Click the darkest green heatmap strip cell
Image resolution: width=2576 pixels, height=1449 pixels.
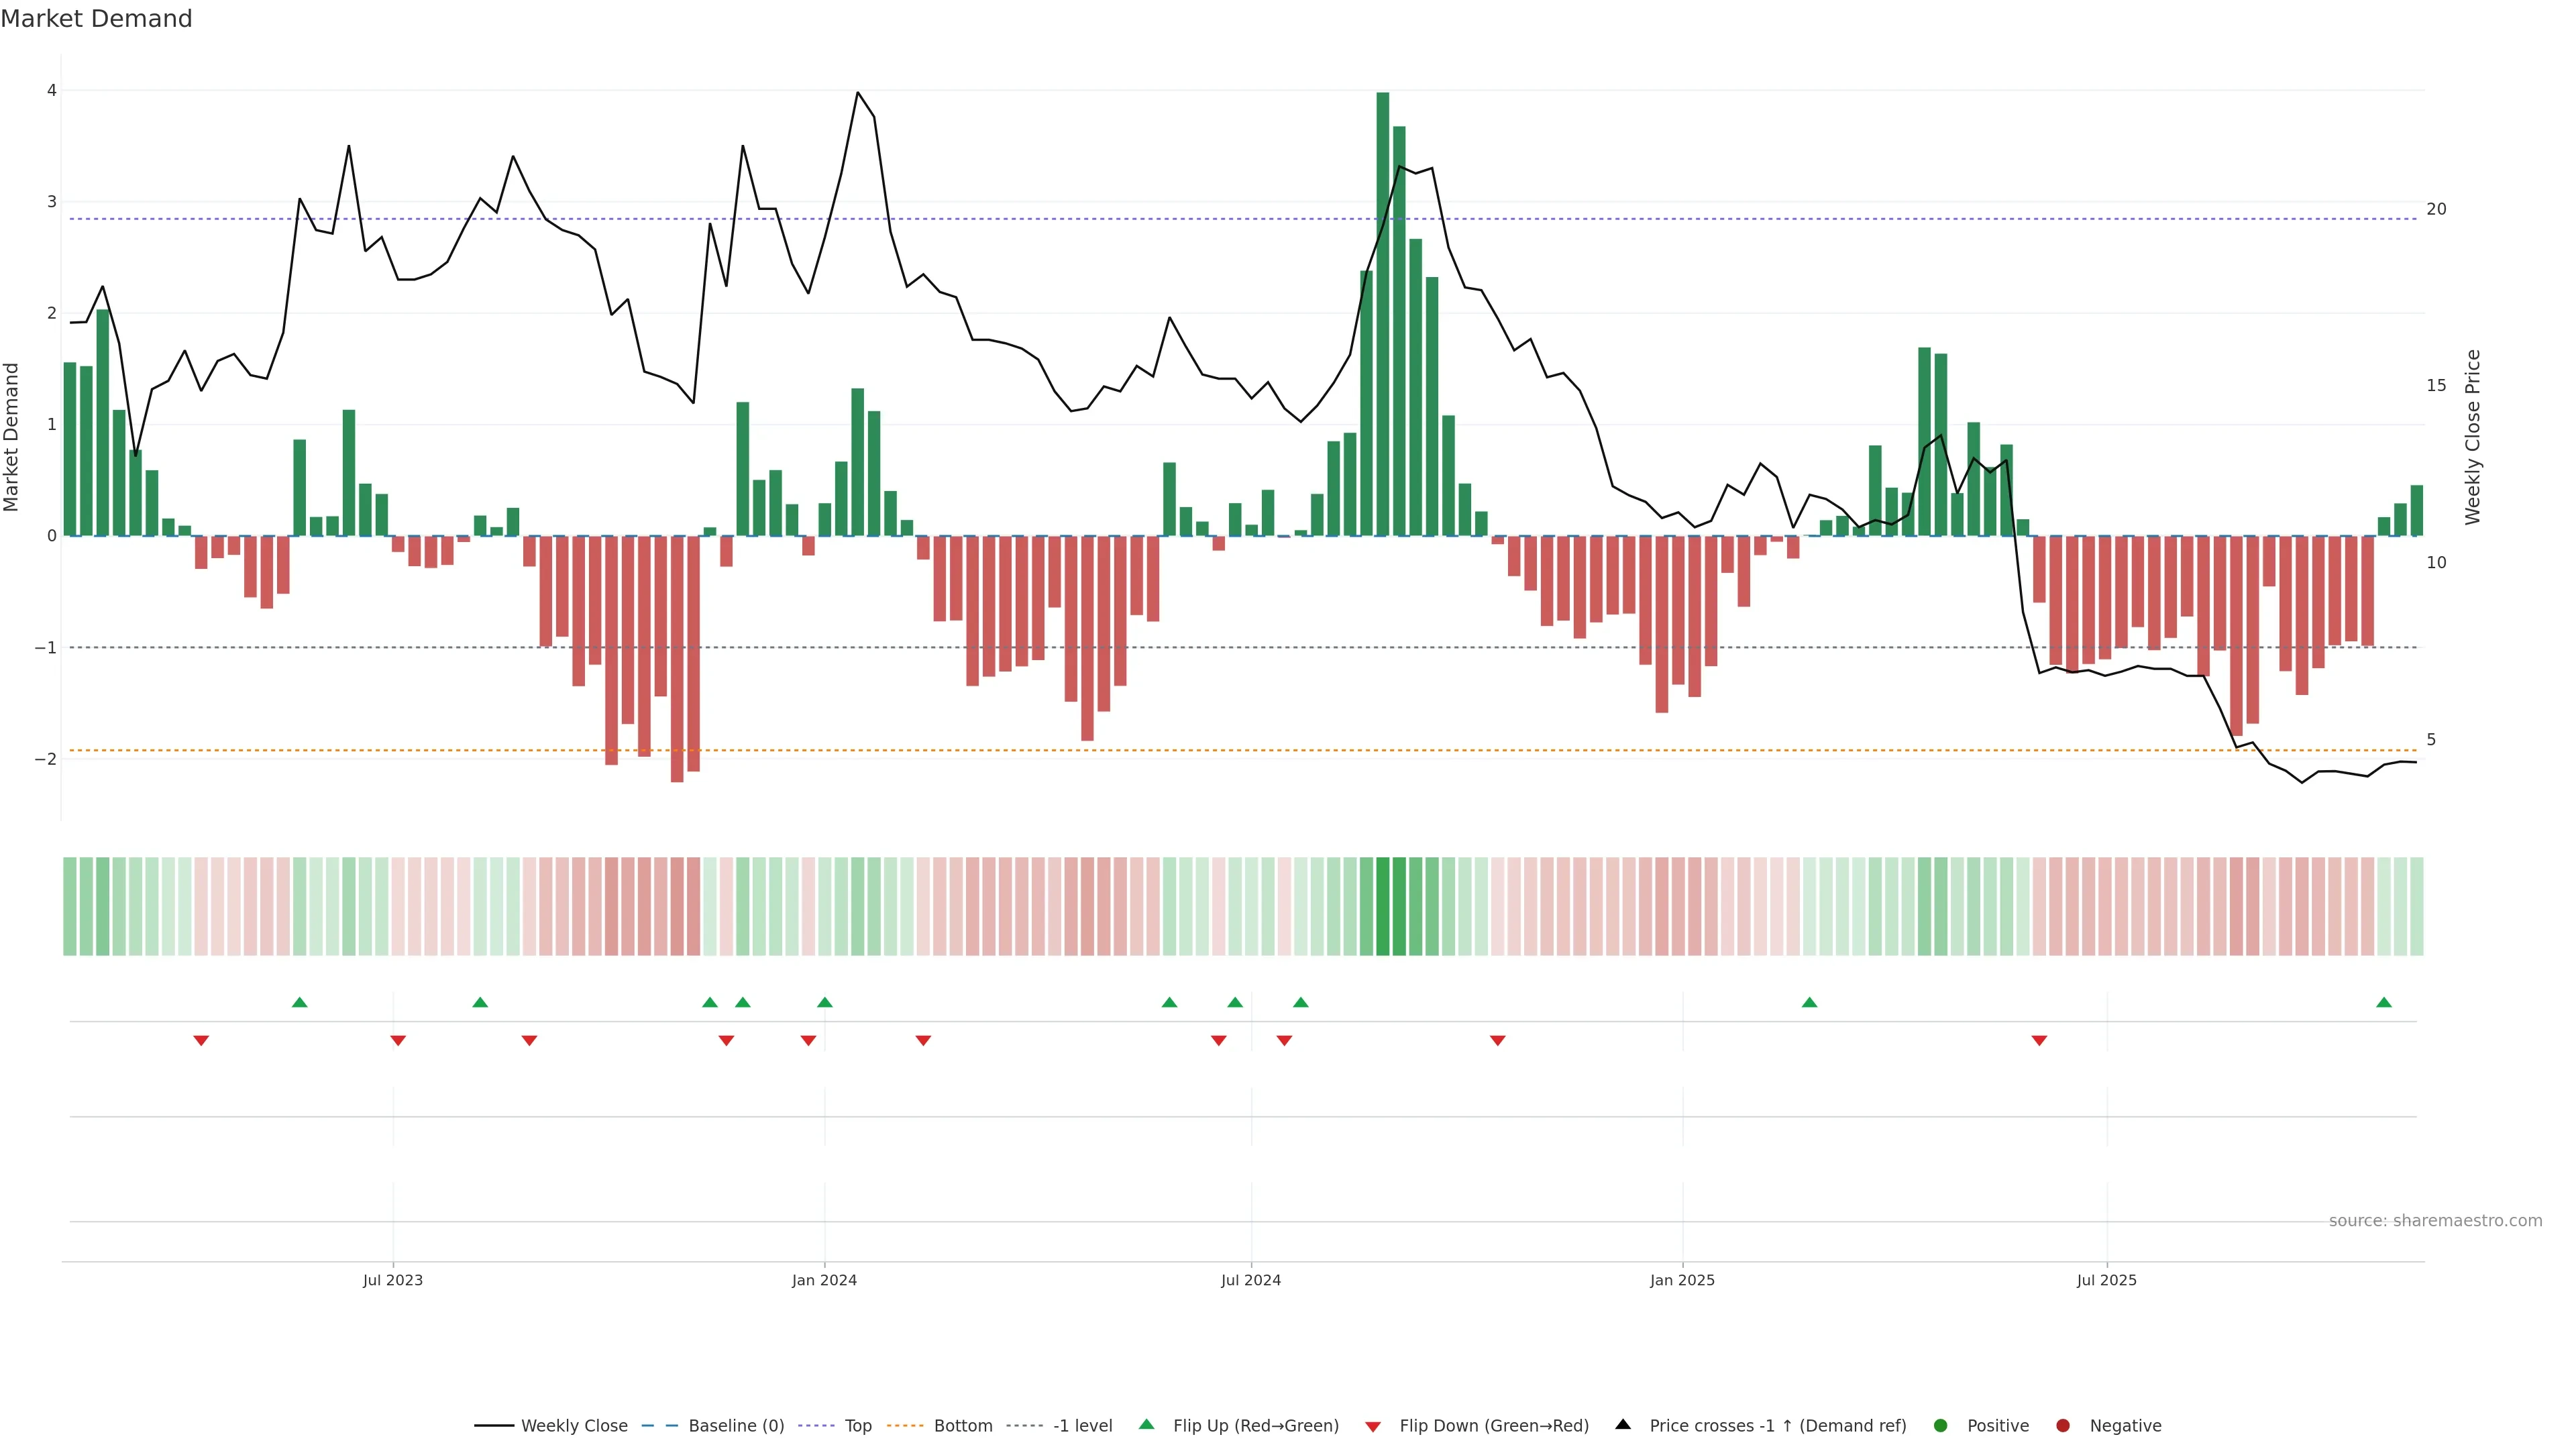pyautogui.click(x=1382, y=906)
